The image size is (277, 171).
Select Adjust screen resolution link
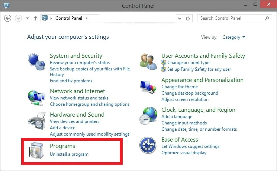(185, 99)
